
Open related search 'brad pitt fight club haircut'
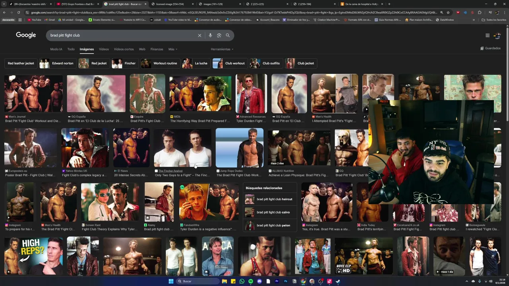(270, 199)
